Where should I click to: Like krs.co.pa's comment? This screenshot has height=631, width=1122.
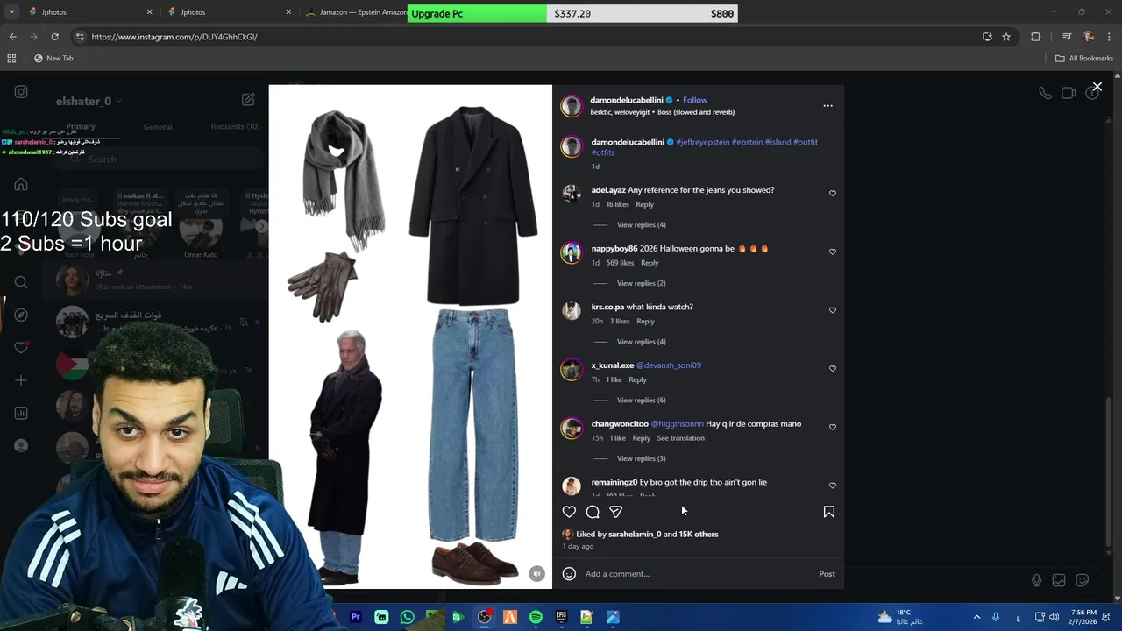pos(833,310)
